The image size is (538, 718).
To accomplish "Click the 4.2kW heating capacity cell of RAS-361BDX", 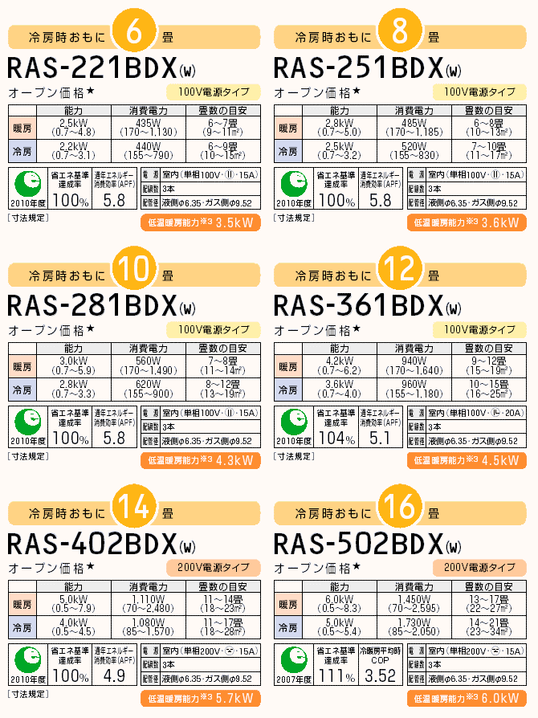I will click(340, 365).
